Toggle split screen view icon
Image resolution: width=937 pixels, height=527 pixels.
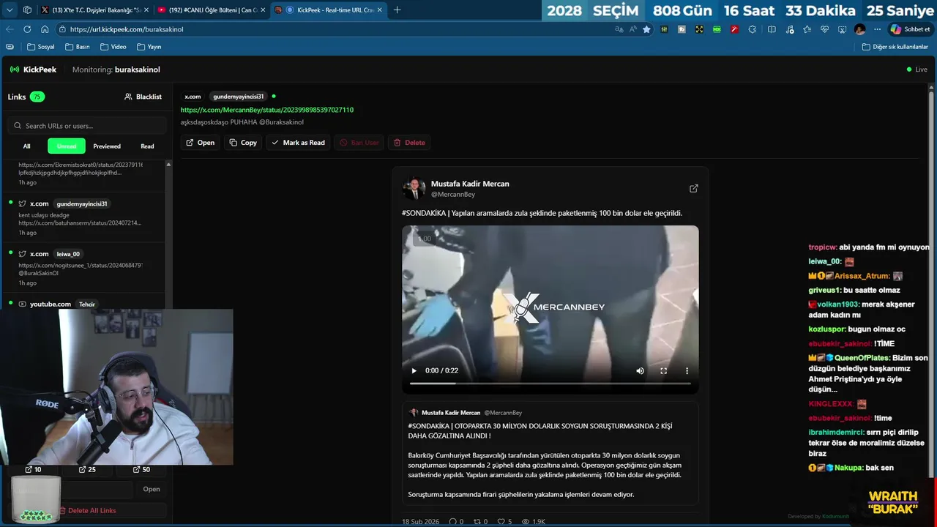pos(772,29)
